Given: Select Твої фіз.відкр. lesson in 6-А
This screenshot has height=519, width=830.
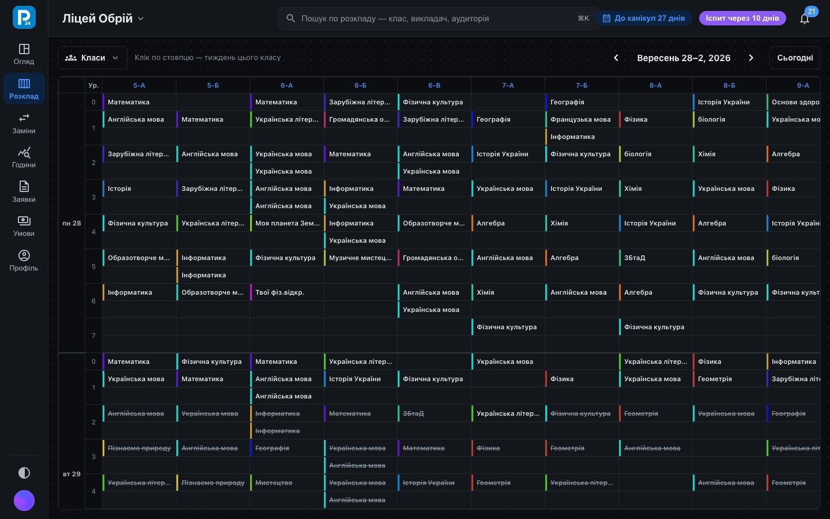Looking at the screenshot, I should pyautogui.click(x=286, y=292).
